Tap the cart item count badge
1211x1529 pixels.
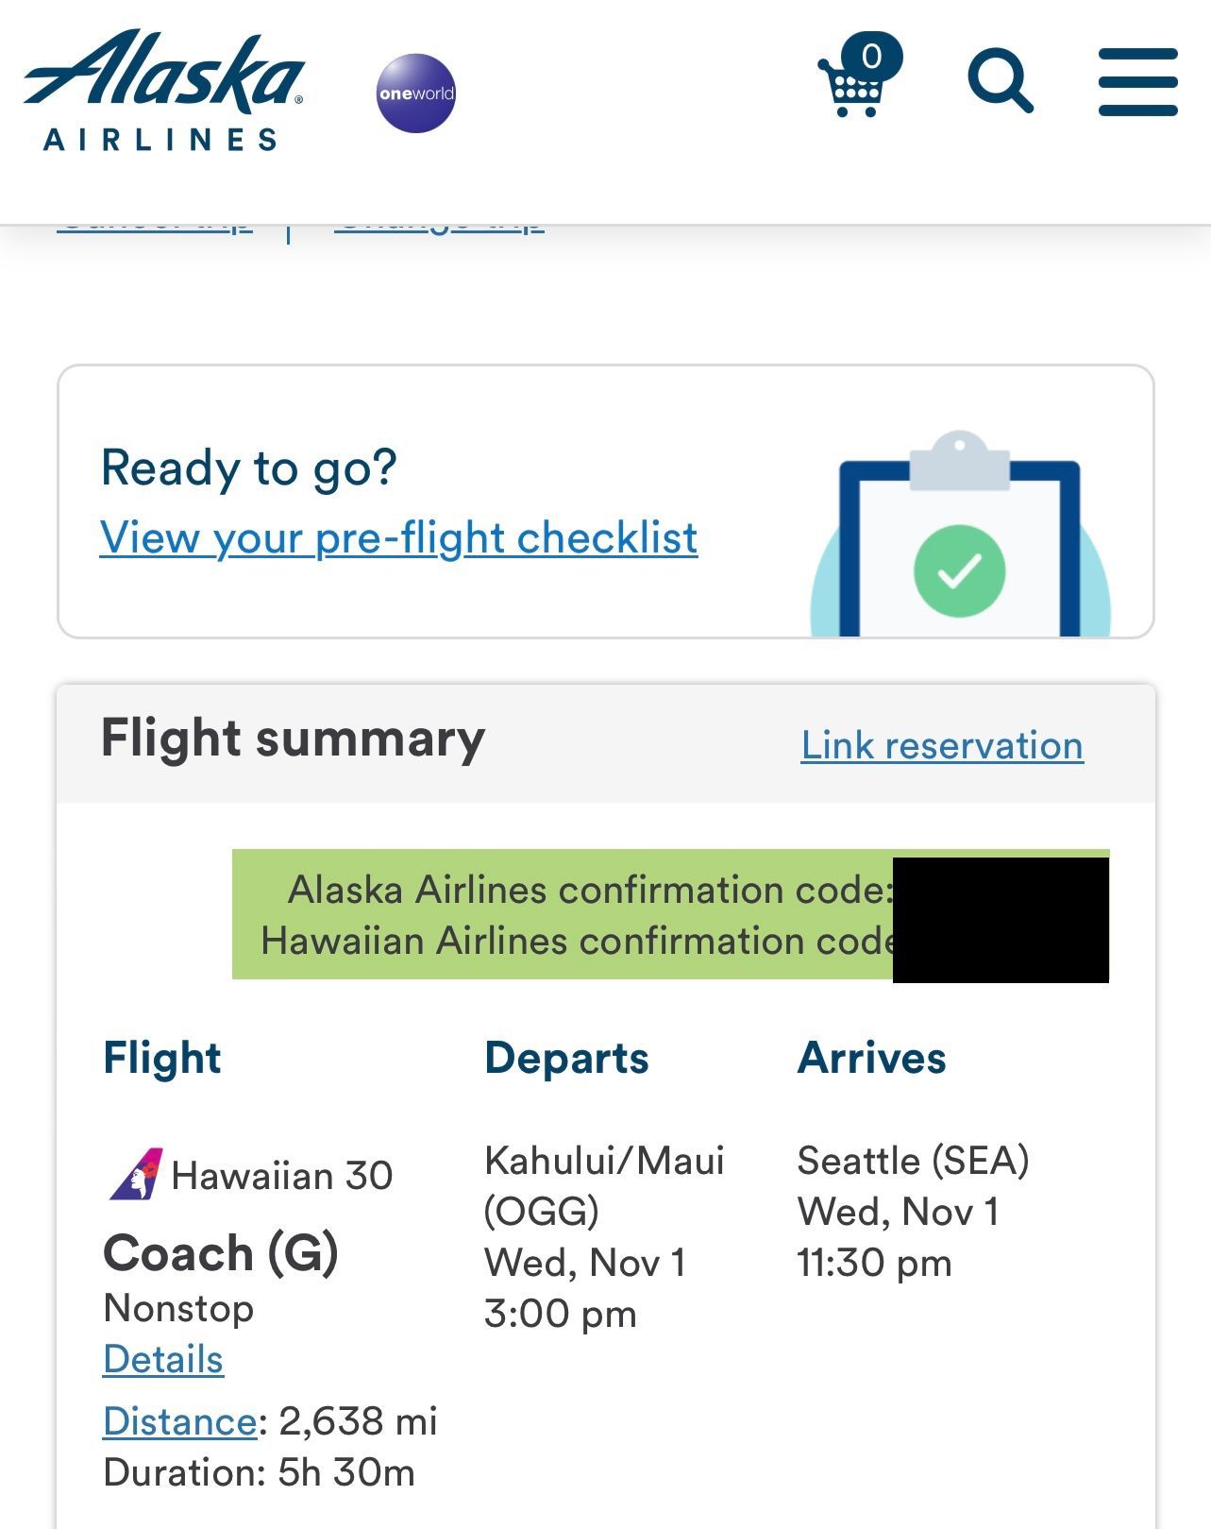point(872,57)
